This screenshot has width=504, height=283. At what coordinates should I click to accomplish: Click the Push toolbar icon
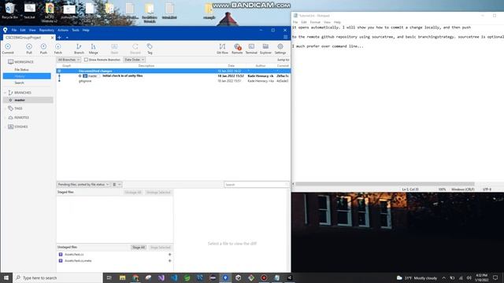[x=43, y=49]
